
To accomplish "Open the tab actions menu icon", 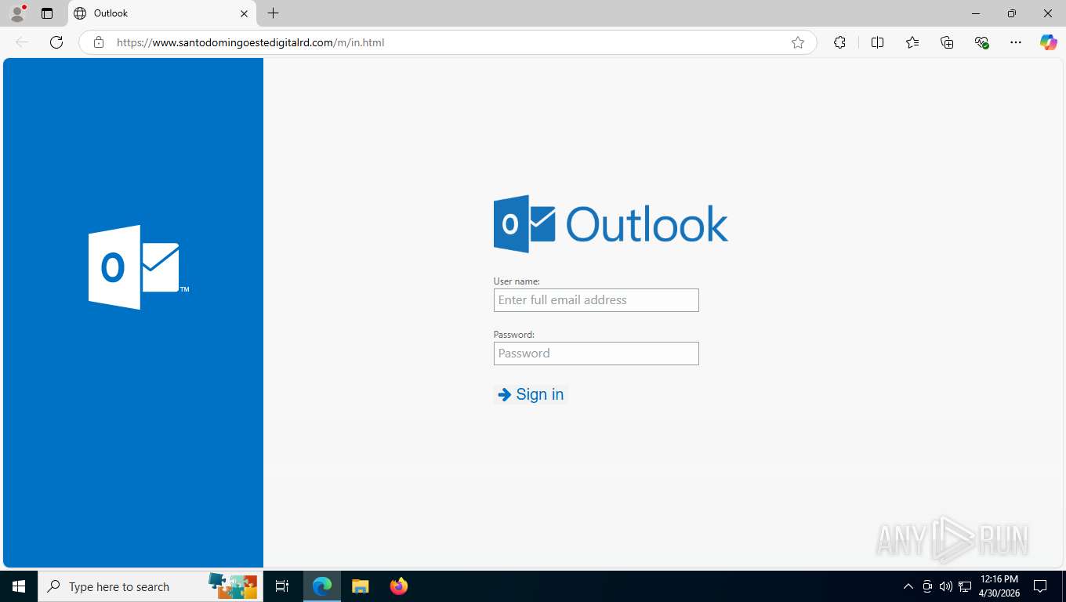I will coord(47,13).
